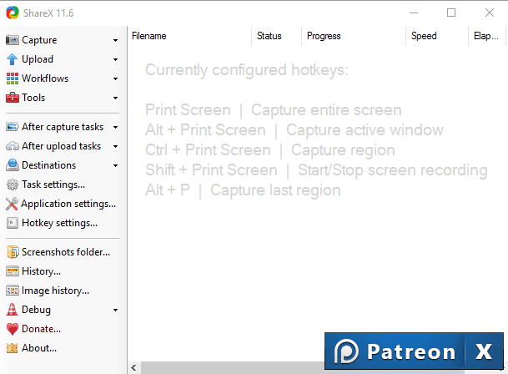Image resolution: width=508 pixels, height=374 pixels.
Task: Open Task settings
Action: click(53, 184)
